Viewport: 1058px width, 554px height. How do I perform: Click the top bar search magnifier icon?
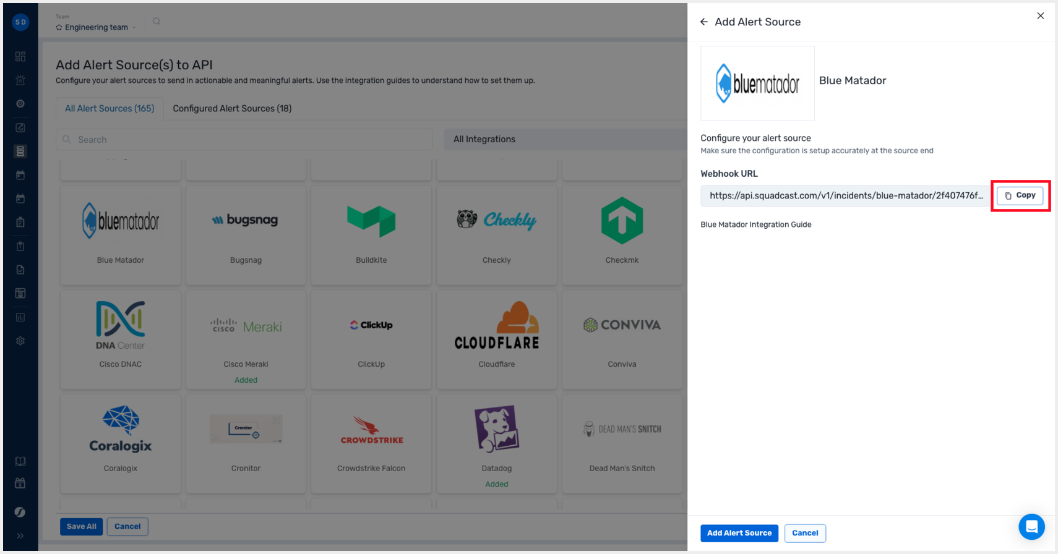[157, 22]
